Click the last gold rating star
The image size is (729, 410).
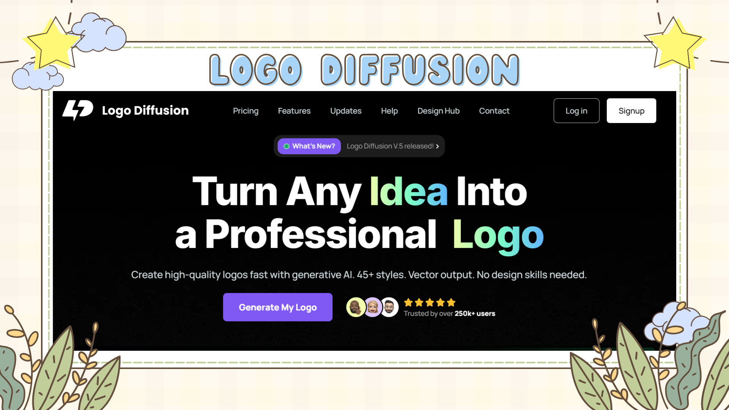(451, 303)
